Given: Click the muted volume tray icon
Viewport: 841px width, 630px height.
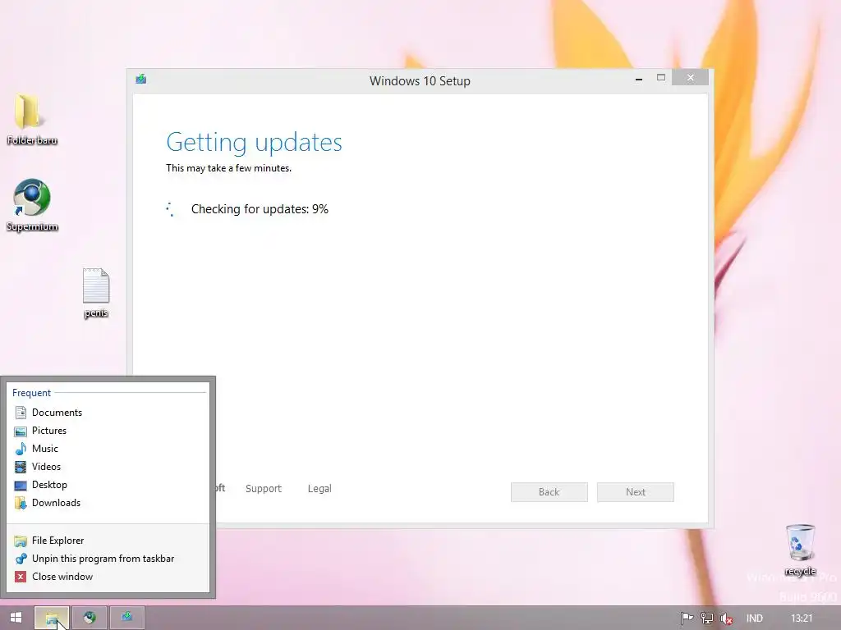Looking at the screenshot, I should pyautogui.click(x=727, y=619).
